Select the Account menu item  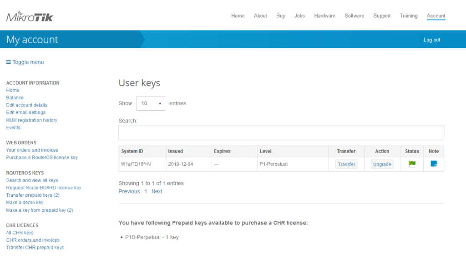tap(436, 16)
